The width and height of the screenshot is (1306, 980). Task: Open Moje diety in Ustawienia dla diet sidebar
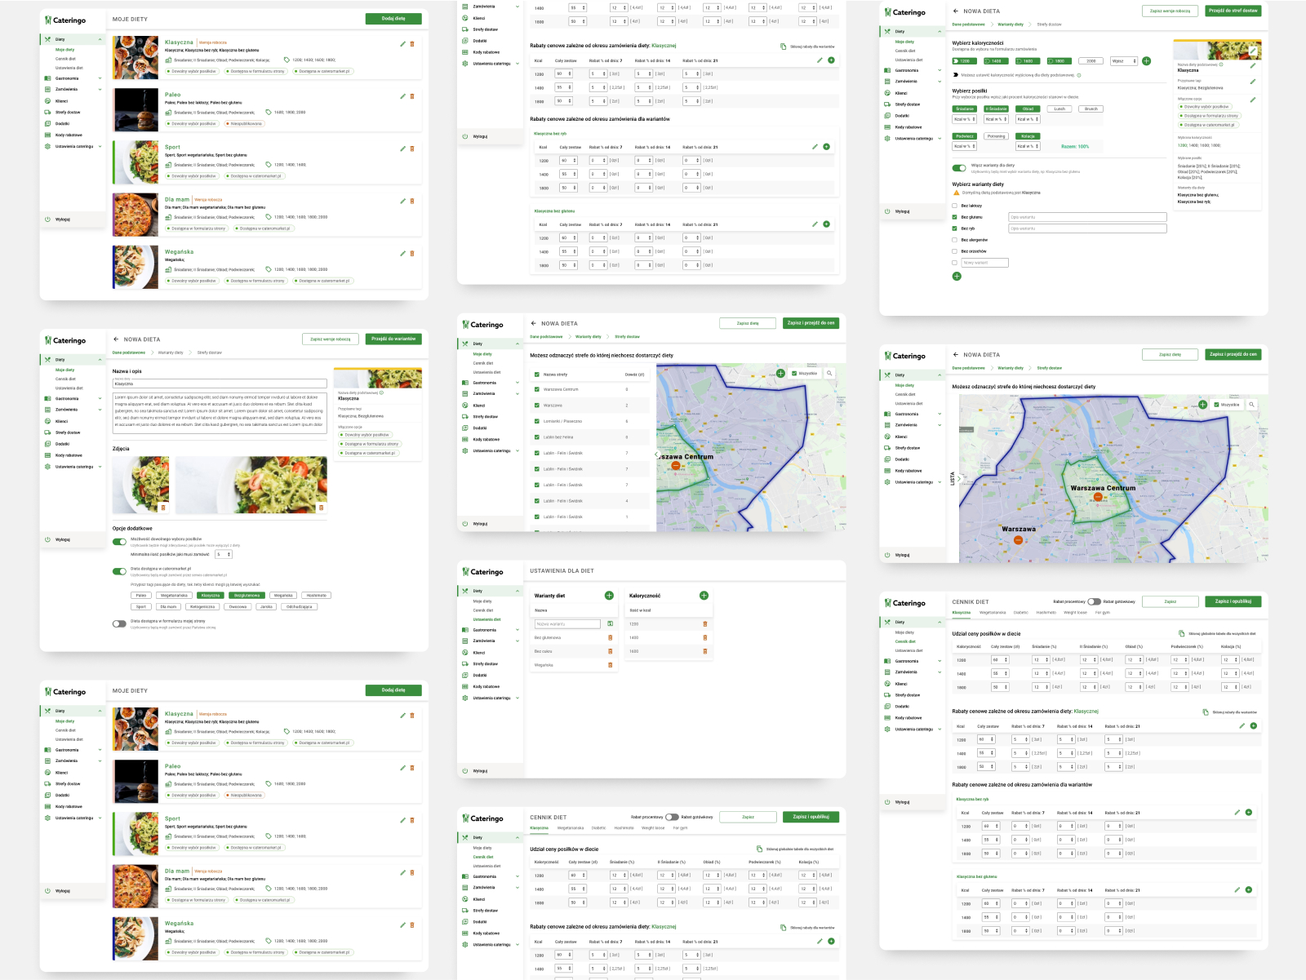pos(482,601)
